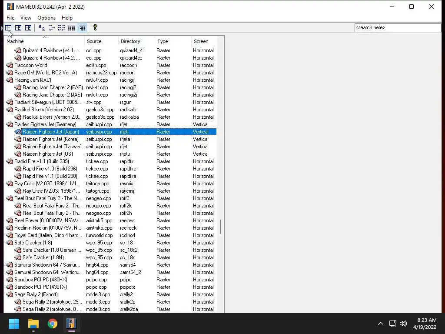This screenshot has width=445, height=334.
Task: Click the Sandbox PCI PC (430HX) icon
Action: (x=10, y=280)
